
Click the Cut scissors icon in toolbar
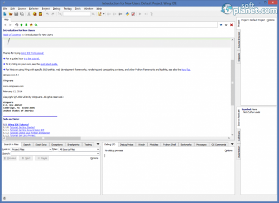click(29, 14)
